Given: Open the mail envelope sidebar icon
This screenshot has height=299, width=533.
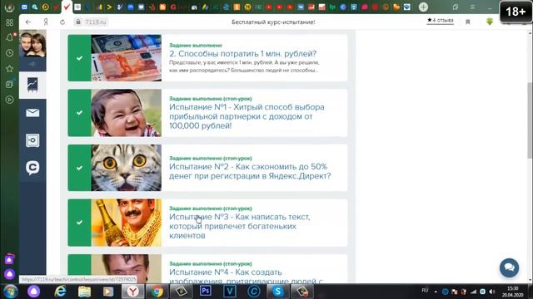Looking at the screenshot, I should pos(32,113).
